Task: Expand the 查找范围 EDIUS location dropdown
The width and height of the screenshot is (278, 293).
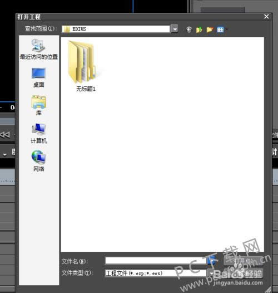Action: (x=175, y=29)
